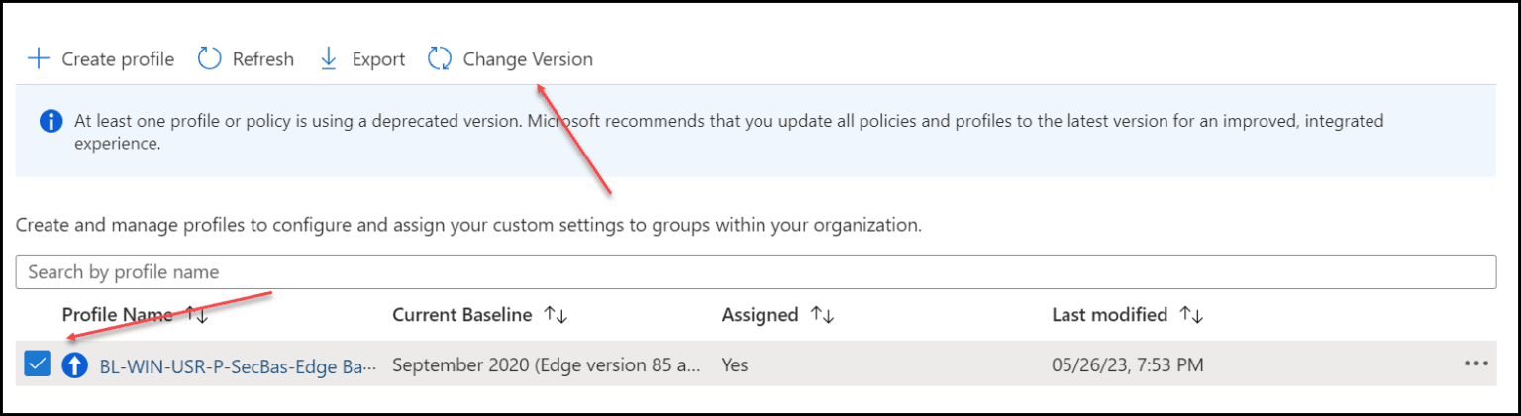The image size is (1521, 416).
Task: Sort the list by Last modified column
Action: point(1191,315)
